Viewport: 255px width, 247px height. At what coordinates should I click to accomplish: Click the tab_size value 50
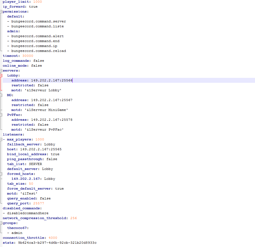click(x=31, y=184)
